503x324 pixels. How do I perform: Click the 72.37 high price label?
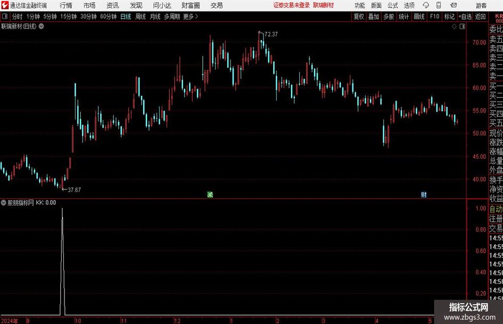click(x=271, y=34)
